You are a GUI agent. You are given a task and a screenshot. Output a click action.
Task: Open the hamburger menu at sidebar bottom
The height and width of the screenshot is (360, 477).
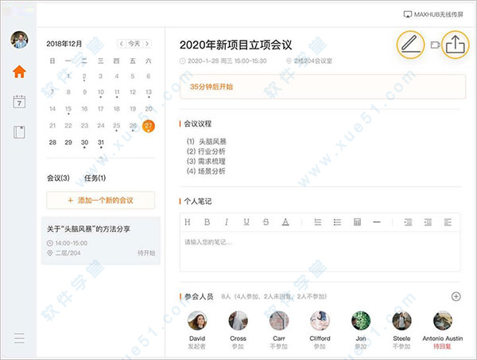pos(19,338)
